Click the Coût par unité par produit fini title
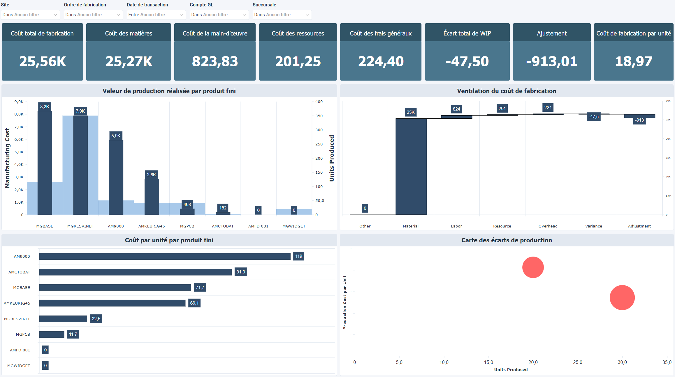675x377 pixels. (x=169, y=240)
